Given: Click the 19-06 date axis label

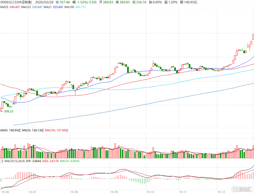Looking at the screenshot, I should point(5,192).
